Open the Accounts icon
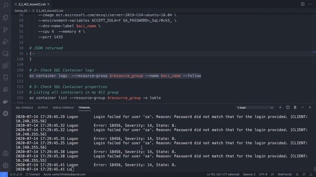 (5, 153)
